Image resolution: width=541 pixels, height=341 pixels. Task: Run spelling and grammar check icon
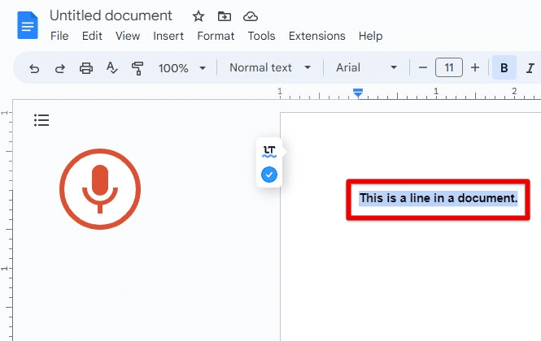111,68
